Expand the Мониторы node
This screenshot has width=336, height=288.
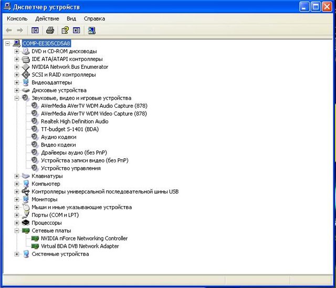[x=17, y=199]
